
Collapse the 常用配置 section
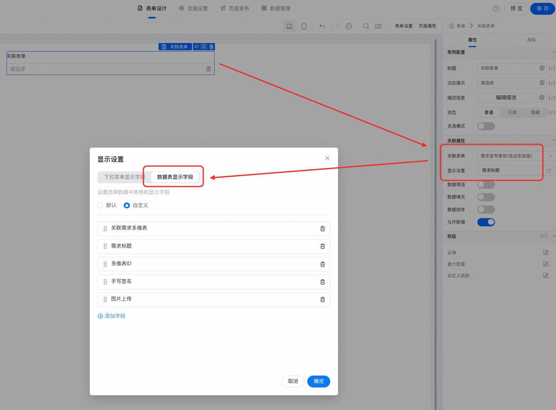pos(554,52)
